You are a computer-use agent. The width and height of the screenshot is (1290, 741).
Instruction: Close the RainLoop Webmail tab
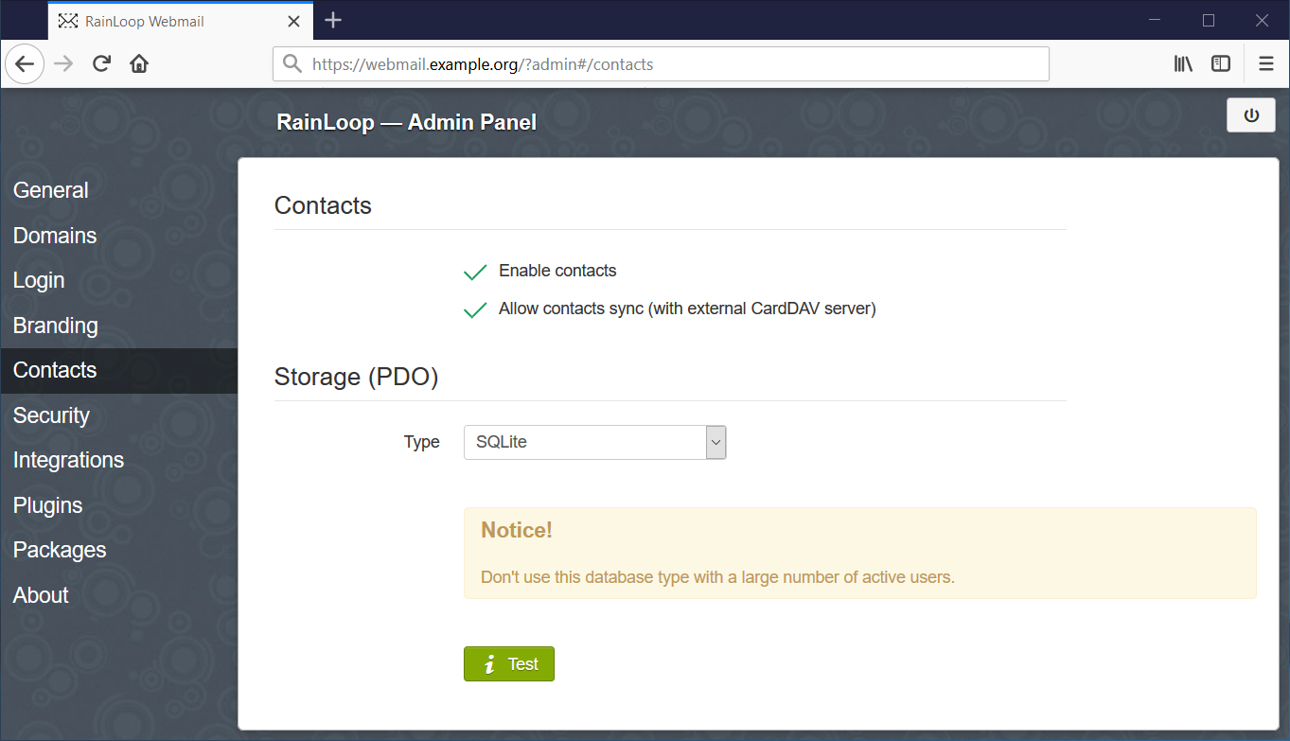(x=294, y=21)
